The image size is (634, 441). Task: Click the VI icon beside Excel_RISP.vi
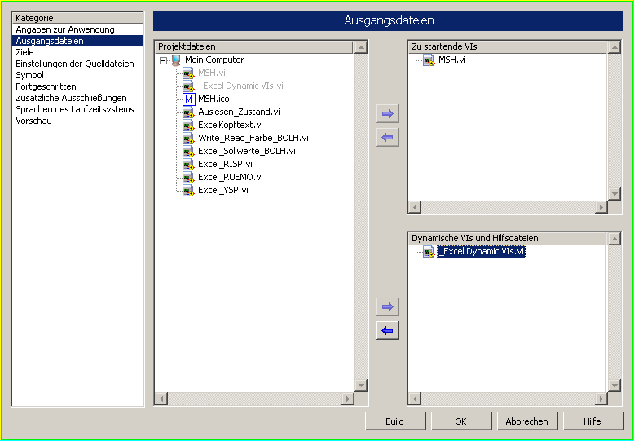pos(188,165)
